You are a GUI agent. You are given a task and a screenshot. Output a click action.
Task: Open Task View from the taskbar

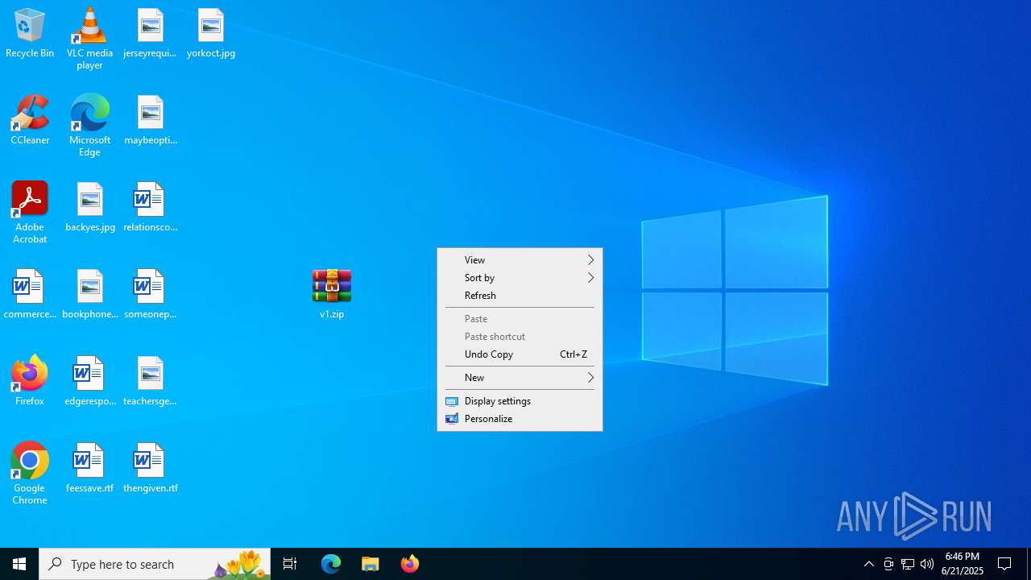pyautogui.click(x=290, y=564)
